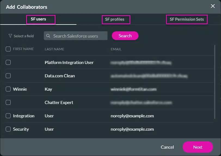Click the first name Integration
Viewport: 221px width, 156px height.
pyautogui.click(x=24, y=116)
